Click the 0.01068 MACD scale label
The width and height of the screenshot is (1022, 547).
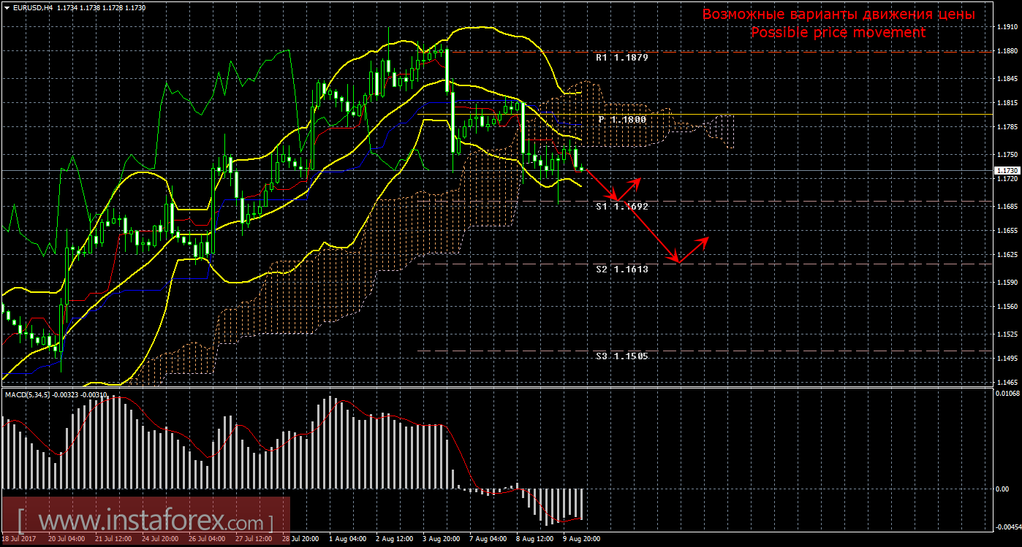[1007, 394]
